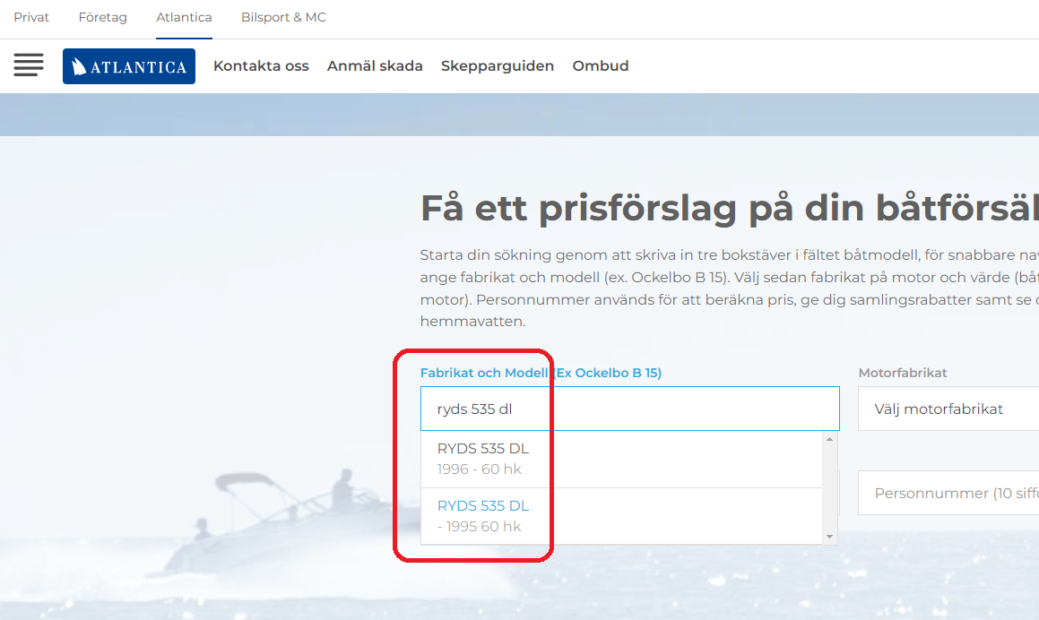
Task: Click the Motorfabrikat field label
Action: (x=903, y=373)
